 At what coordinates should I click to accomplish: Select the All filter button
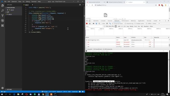click(116, 26)
